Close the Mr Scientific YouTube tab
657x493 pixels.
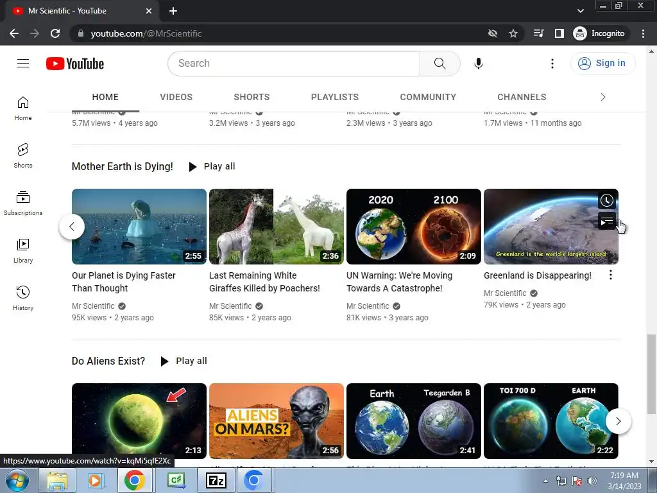[x=149, y=11]
